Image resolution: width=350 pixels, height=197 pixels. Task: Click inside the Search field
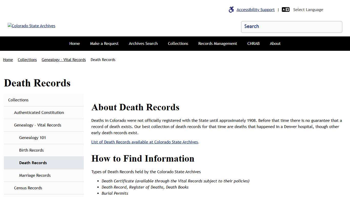[291, 27]
